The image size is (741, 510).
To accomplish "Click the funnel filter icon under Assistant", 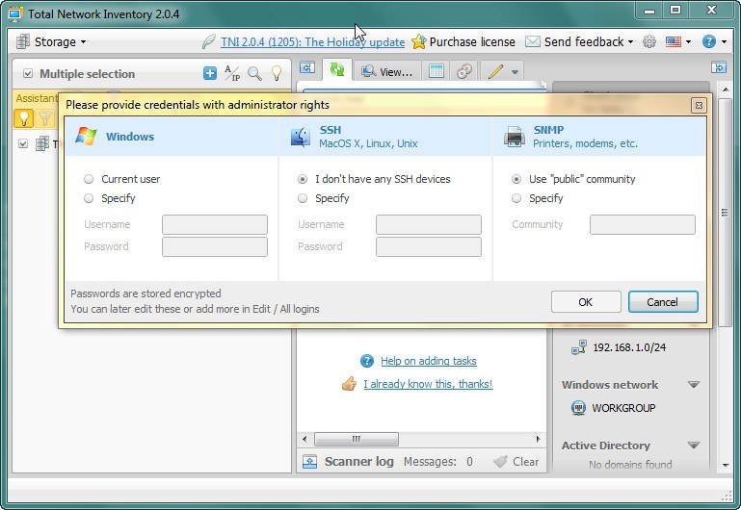I will point(45,118).
